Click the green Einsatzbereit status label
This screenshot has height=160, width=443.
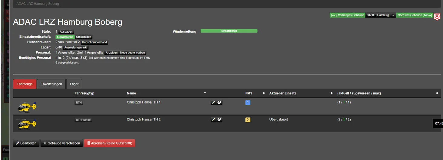(x=65, y=37)
